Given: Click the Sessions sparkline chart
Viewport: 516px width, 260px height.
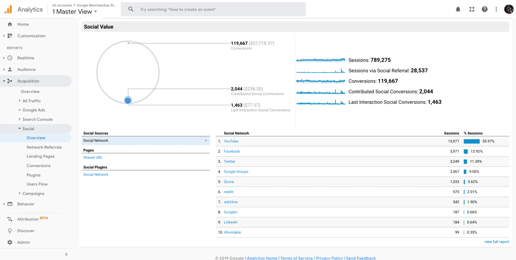Looking at the screenshot, I should click(320, 60).
